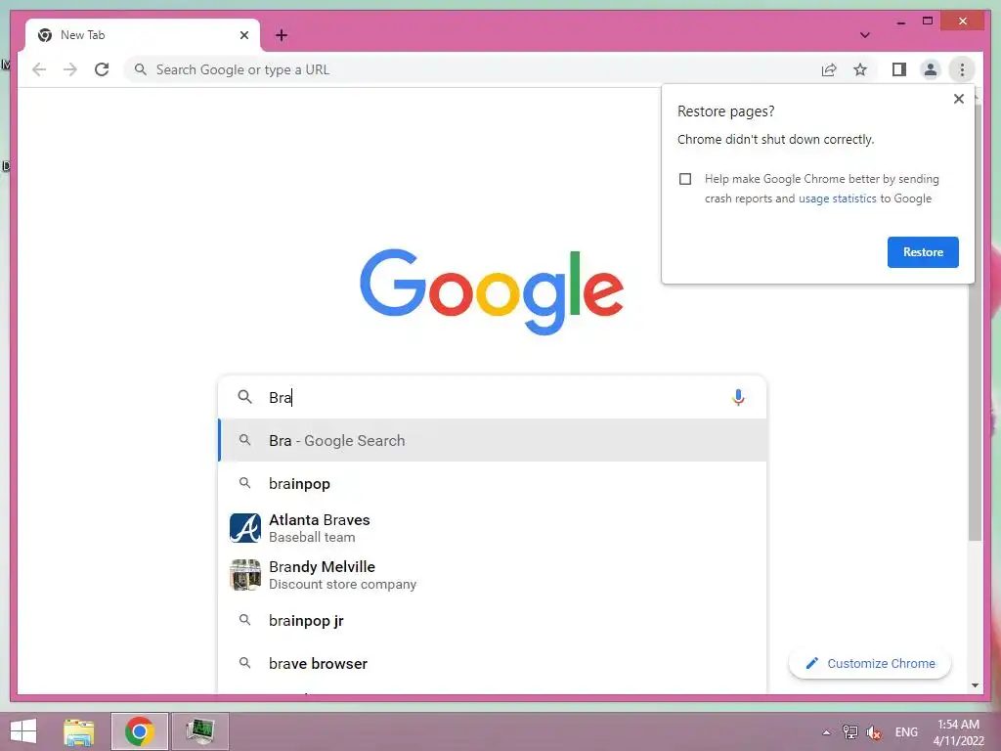Show hidden tray icons arrow
The width and height of the screenshot is (1001, 751).
tap(826, 732)
